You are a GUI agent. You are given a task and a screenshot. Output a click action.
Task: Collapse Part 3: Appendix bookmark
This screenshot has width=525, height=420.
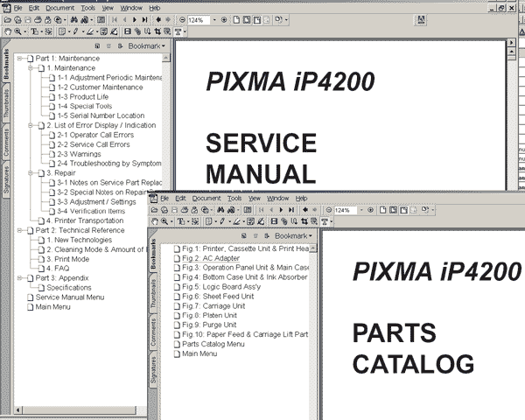point(19,277)
